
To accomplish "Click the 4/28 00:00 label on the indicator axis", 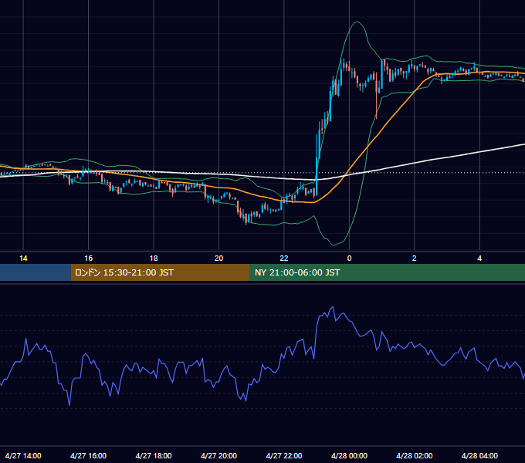I will click(349, 455).
